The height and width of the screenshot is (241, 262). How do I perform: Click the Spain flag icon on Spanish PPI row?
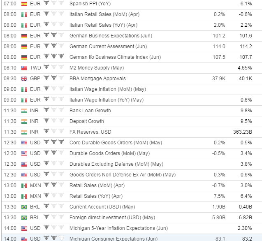click(24, 4)
